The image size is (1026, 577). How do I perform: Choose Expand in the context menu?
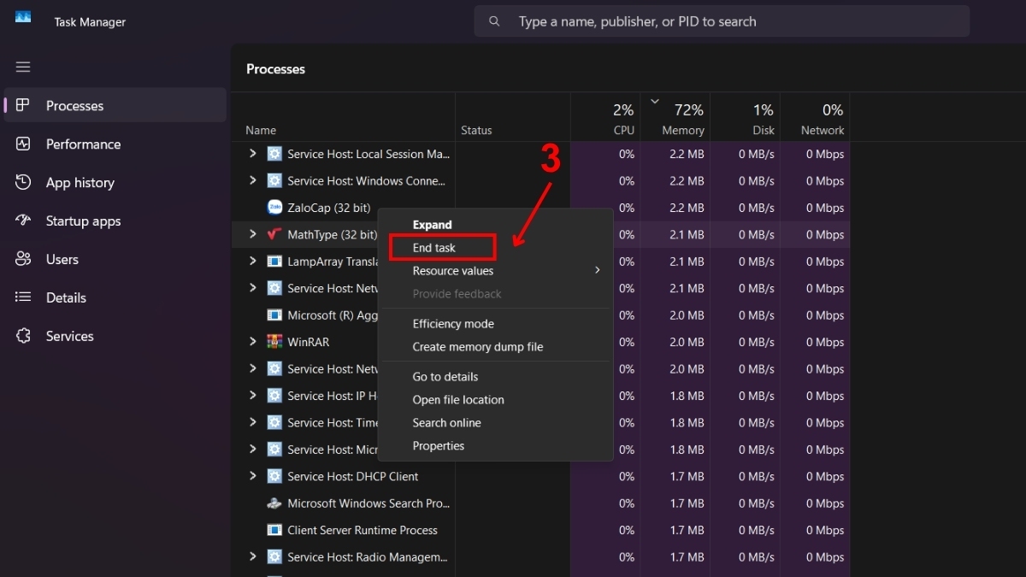pyautogui.click(x=495, y=225)
